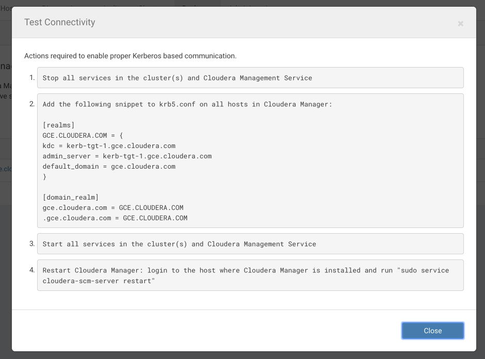Click the admin_server configuration line
Screen dimensions: 485x359
(127, 156)
